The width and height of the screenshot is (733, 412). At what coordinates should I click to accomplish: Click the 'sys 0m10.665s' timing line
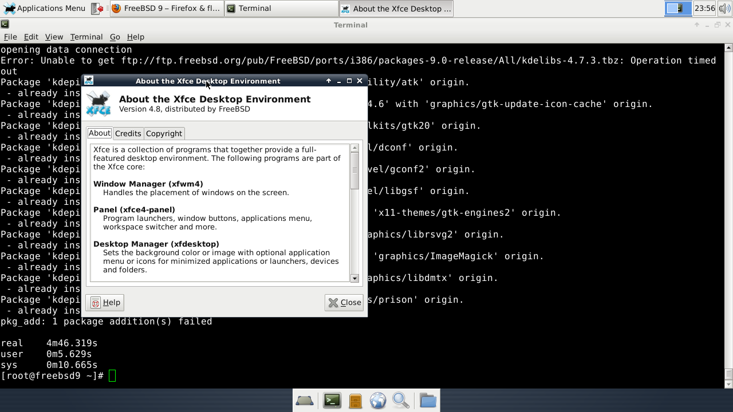point(49,365)
